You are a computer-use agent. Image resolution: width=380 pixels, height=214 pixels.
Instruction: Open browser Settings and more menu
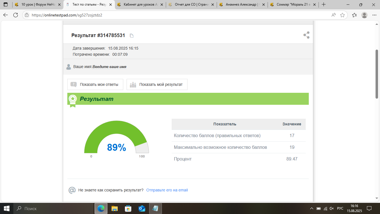click(374, 15)
